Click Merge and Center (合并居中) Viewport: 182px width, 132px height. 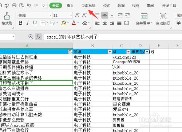(144, 19)
